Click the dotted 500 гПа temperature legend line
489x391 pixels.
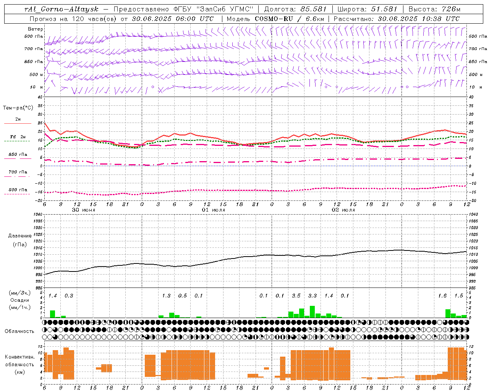(17, 194)
